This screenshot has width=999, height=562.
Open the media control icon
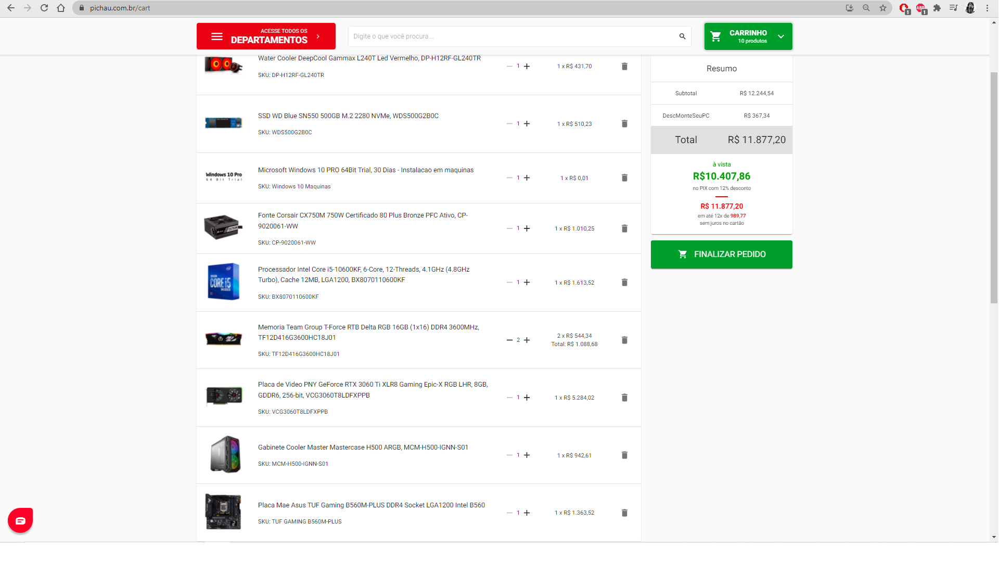(953, 8)
